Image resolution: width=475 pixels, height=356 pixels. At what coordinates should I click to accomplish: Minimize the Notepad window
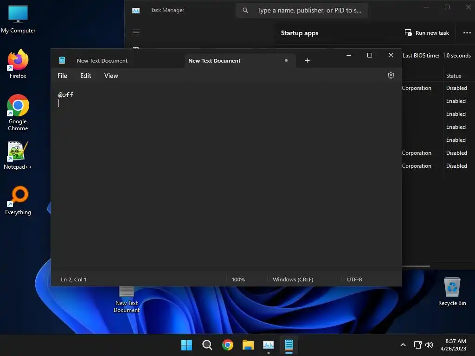(x=349, y=56)
